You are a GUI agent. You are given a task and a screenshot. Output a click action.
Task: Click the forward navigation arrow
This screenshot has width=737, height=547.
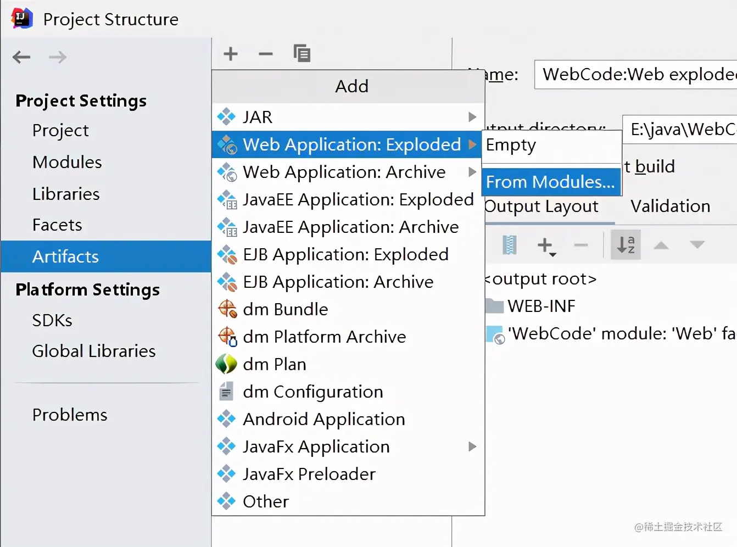tap(58, 57)
